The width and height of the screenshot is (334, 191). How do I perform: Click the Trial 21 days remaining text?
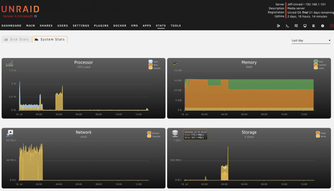click(318, 12)
